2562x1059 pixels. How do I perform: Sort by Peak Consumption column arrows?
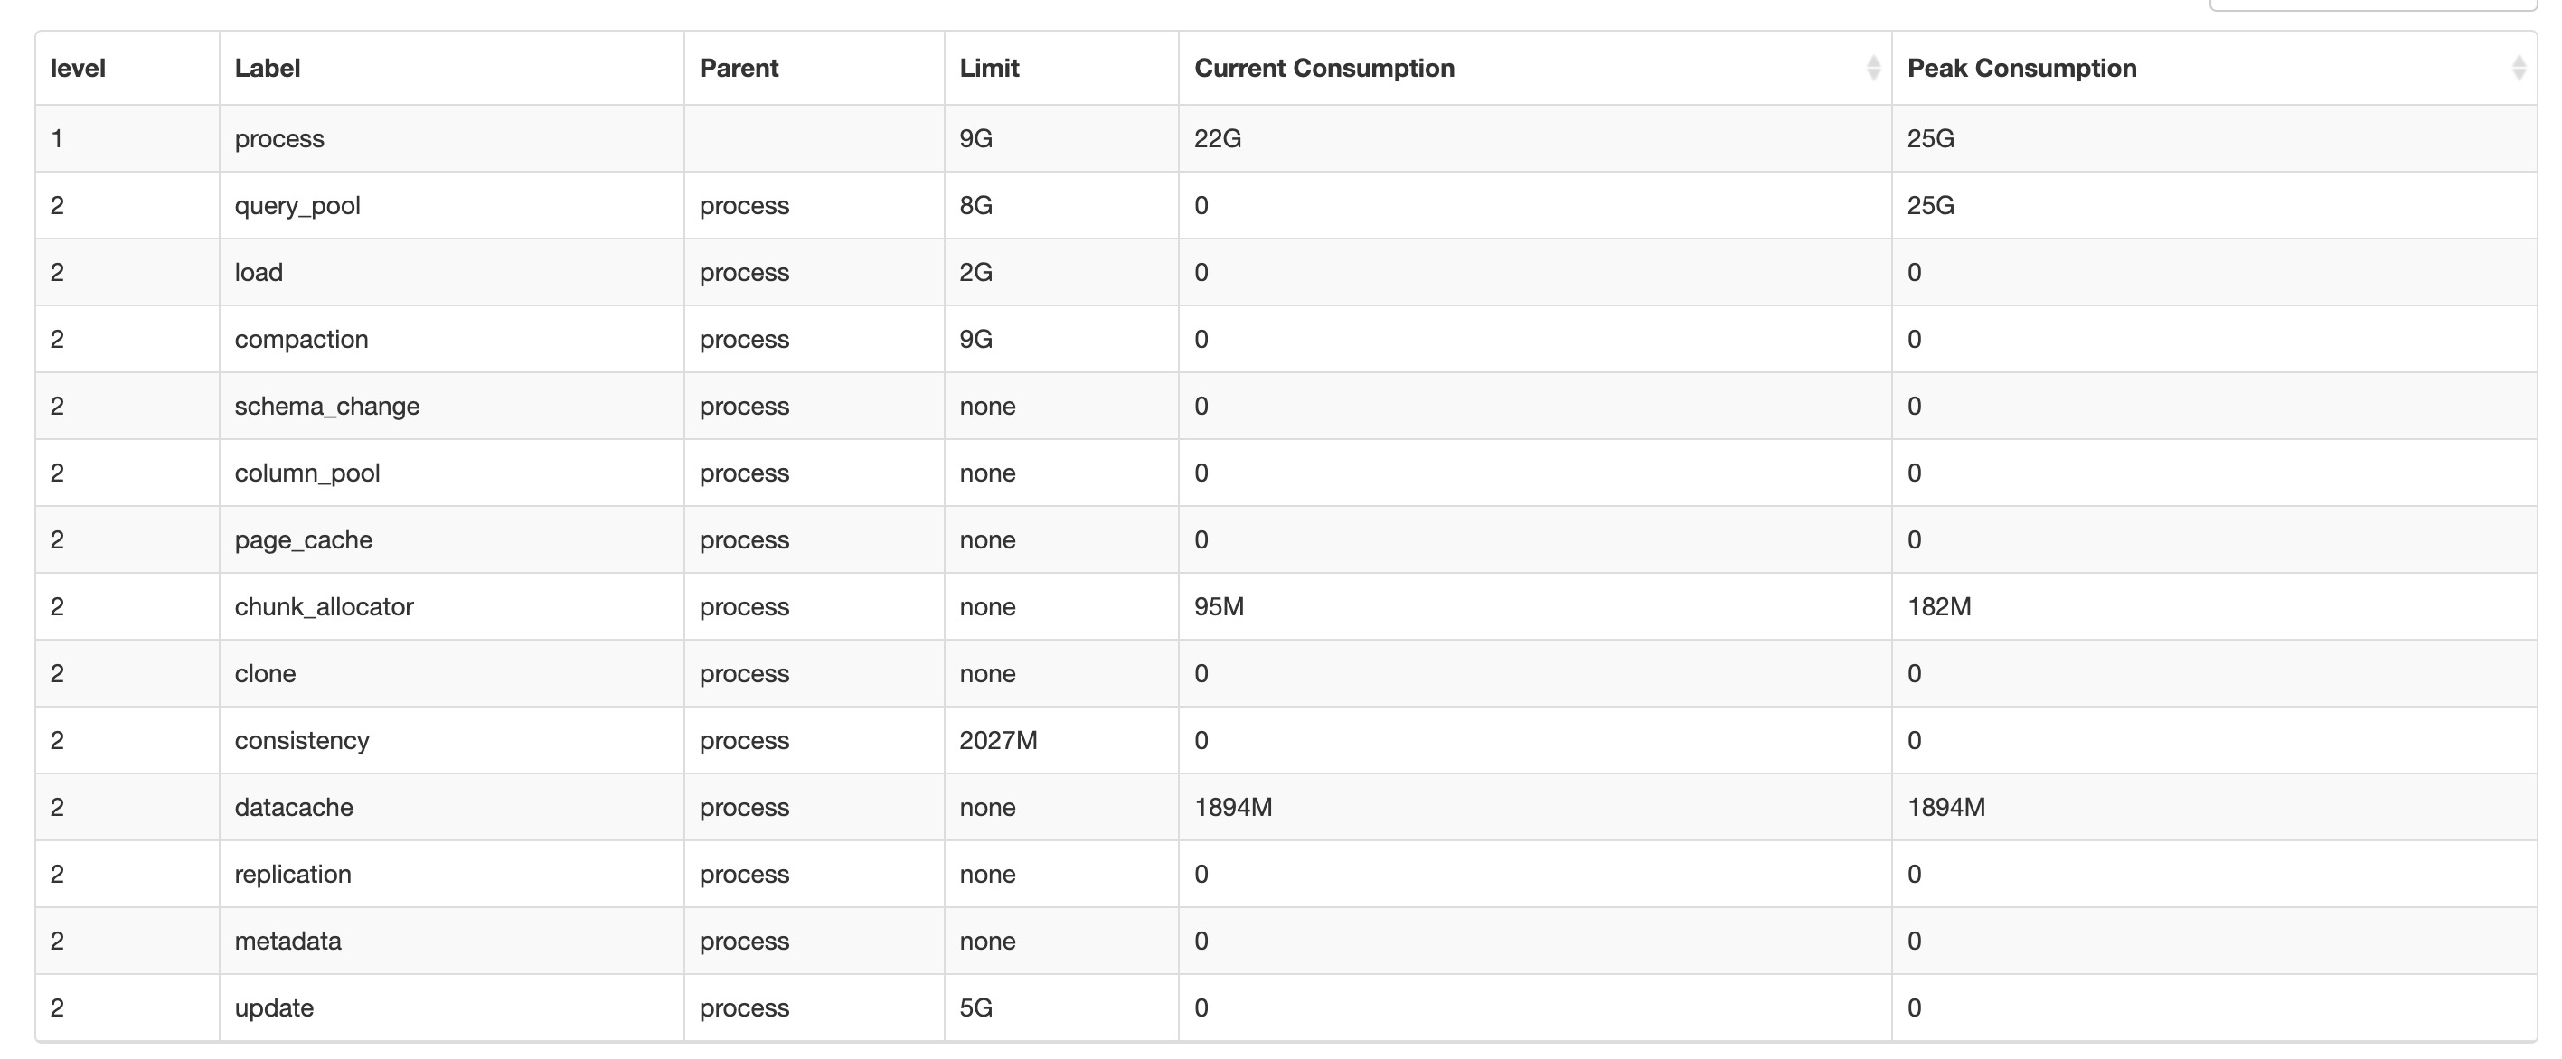pos(2519,68)
